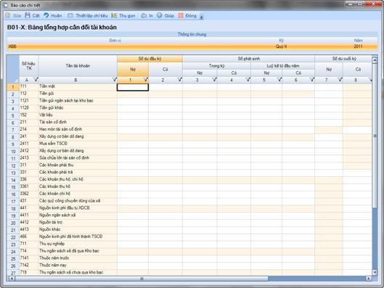
Task: Click the Trong kỳ sub-header
Action: [x=217, y=66]
